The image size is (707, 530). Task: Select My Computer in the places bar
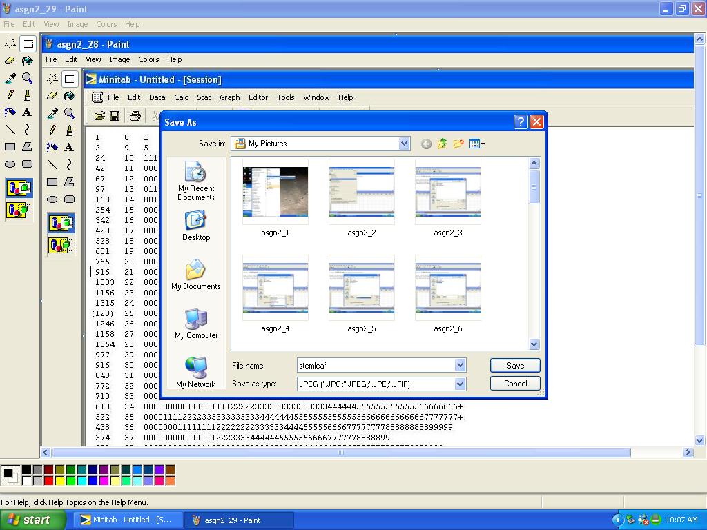[196, 324]
